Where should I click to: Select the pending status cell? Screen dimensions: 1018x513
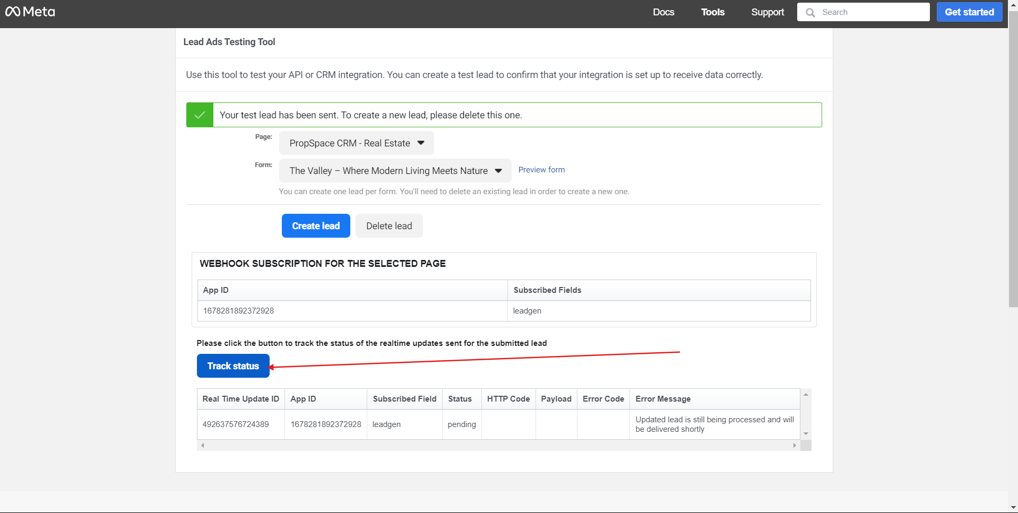462,424
